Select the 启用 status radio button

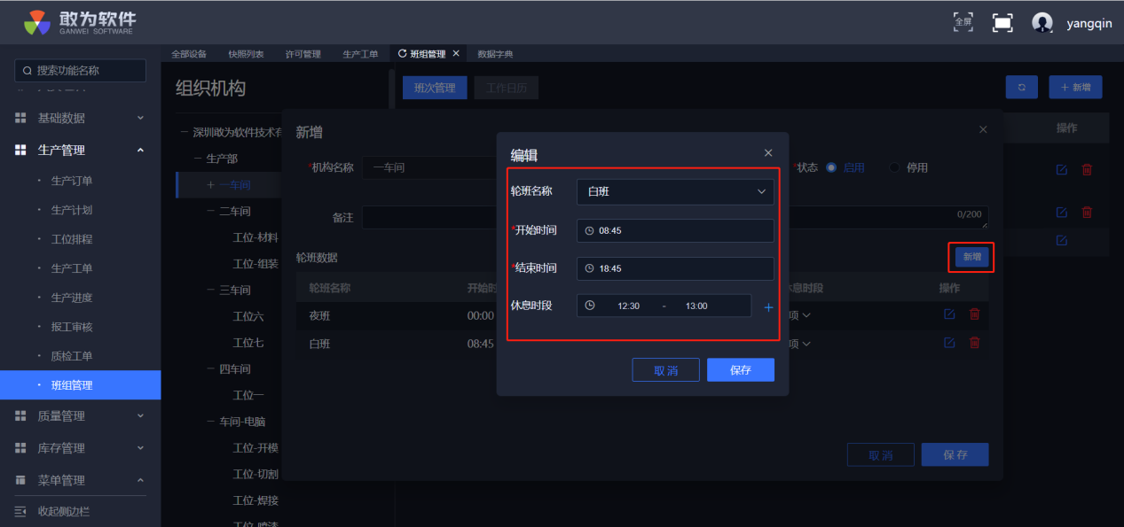coord(831,167)
